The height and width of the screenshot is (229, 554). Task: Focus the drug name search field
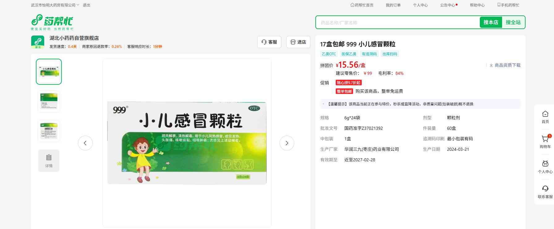[x=397, y=23]
